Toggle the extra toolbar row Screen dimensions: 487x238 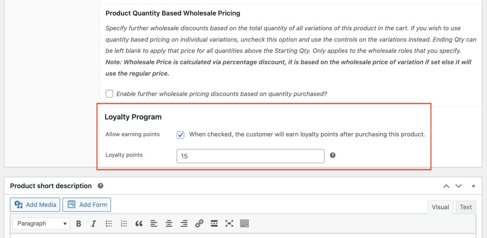pos(244,224)
